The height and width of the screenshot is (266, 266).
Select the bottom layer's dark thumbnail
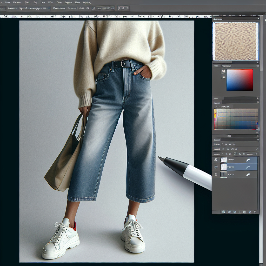[223, 175]
